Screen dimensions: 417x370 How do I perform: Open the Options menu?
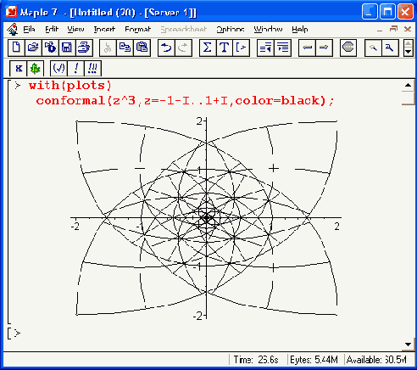pos(231,30)
